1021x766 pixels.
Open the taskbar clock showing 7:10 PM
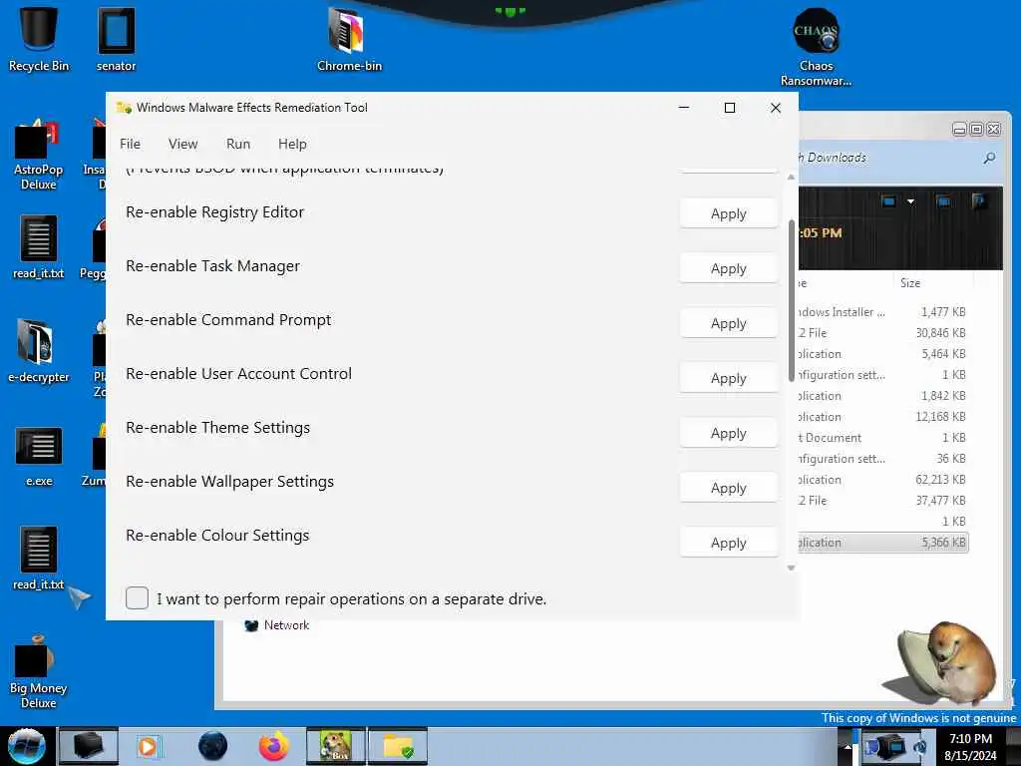point(970,747)
